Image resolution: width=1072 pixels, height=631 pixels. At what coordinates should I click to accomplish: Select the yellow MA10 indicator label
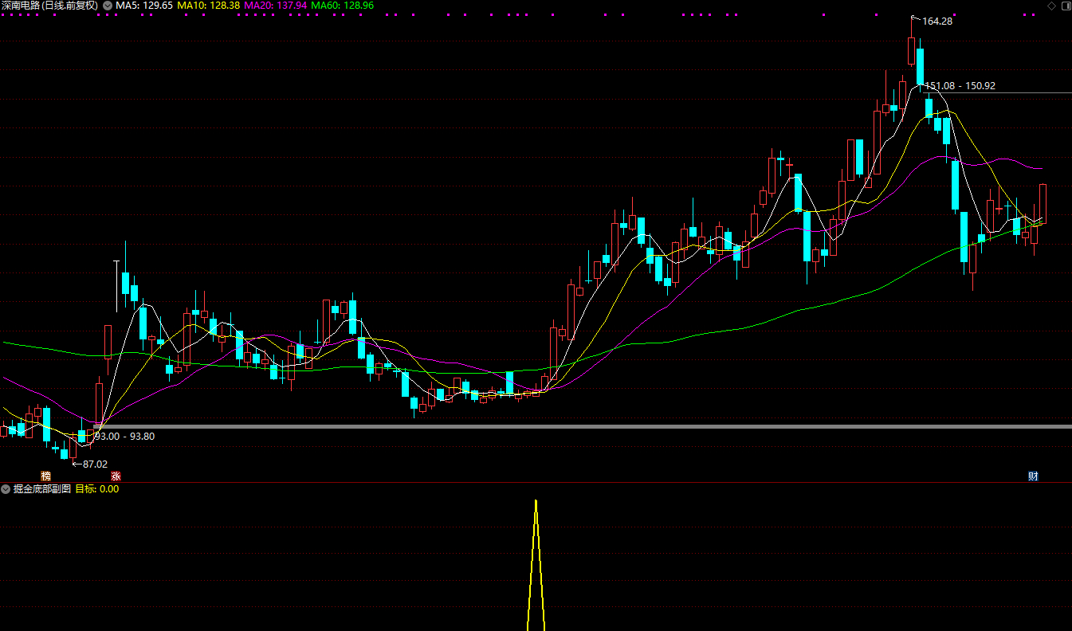[208, 6]
